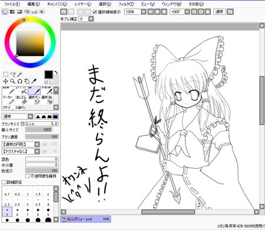Screen dimensions: 265x230
Task: Open the レイヤー menu
Action: [x=83, y=4]
